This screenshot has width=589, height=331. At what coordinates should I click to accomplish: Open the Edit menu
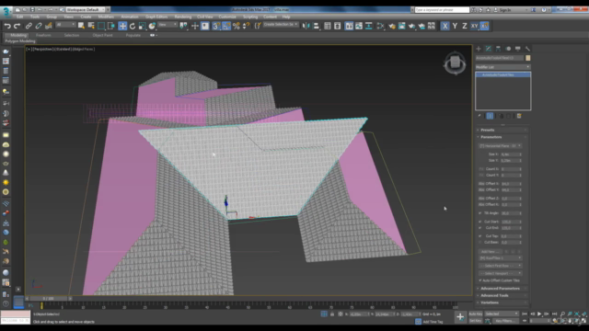[20, 17]
